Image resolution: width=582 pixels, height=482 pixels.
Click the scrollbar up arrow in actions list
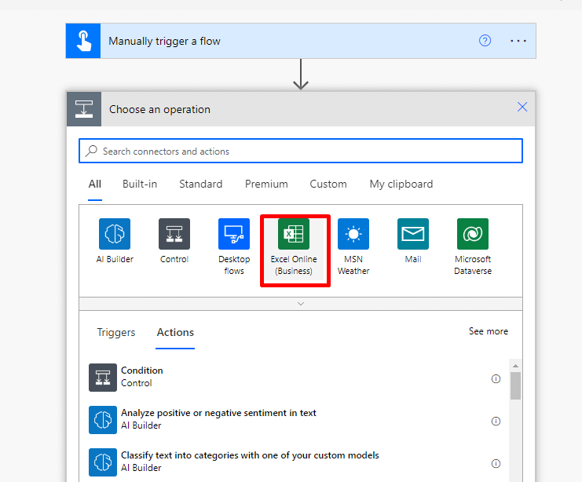[515, 366]
